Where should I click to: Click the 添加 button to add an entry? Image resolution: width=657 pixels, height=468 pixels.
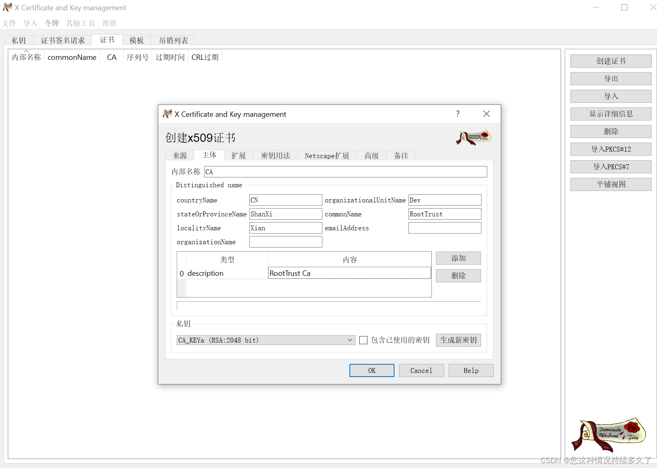tap(458, 258)
